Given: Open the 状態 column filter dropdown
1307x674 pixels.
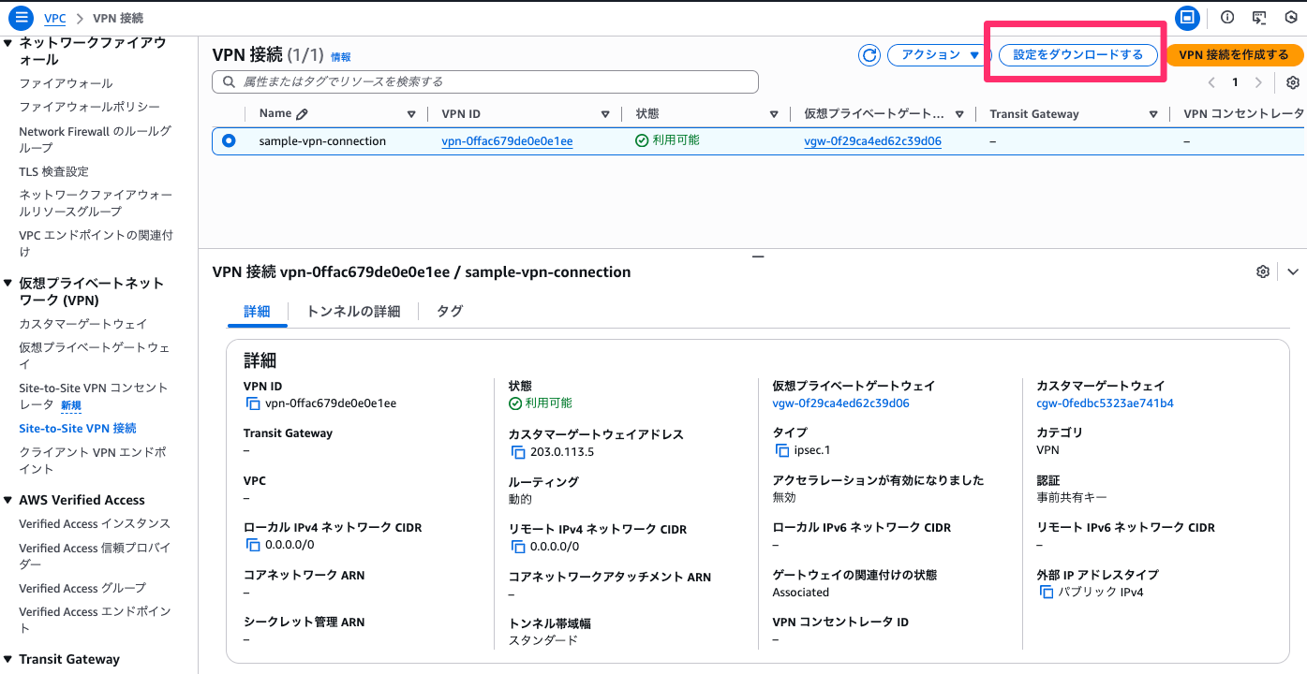Looking at the screenshot, I should [x=773, y=113].
